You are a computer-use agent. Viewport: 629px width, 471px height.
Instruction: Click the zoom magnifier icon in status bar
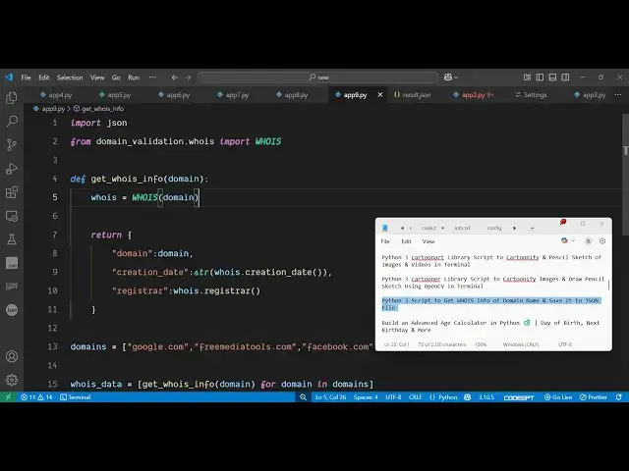(x=303, y=396)
